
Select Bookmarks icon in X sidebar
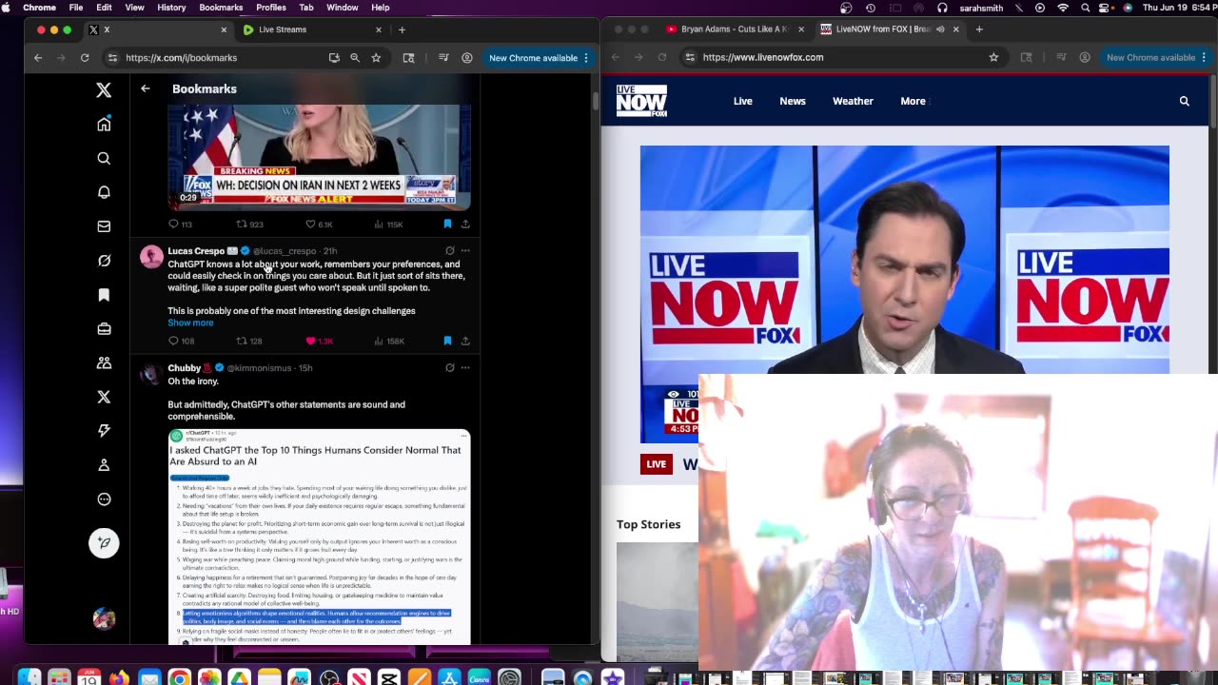104,295
